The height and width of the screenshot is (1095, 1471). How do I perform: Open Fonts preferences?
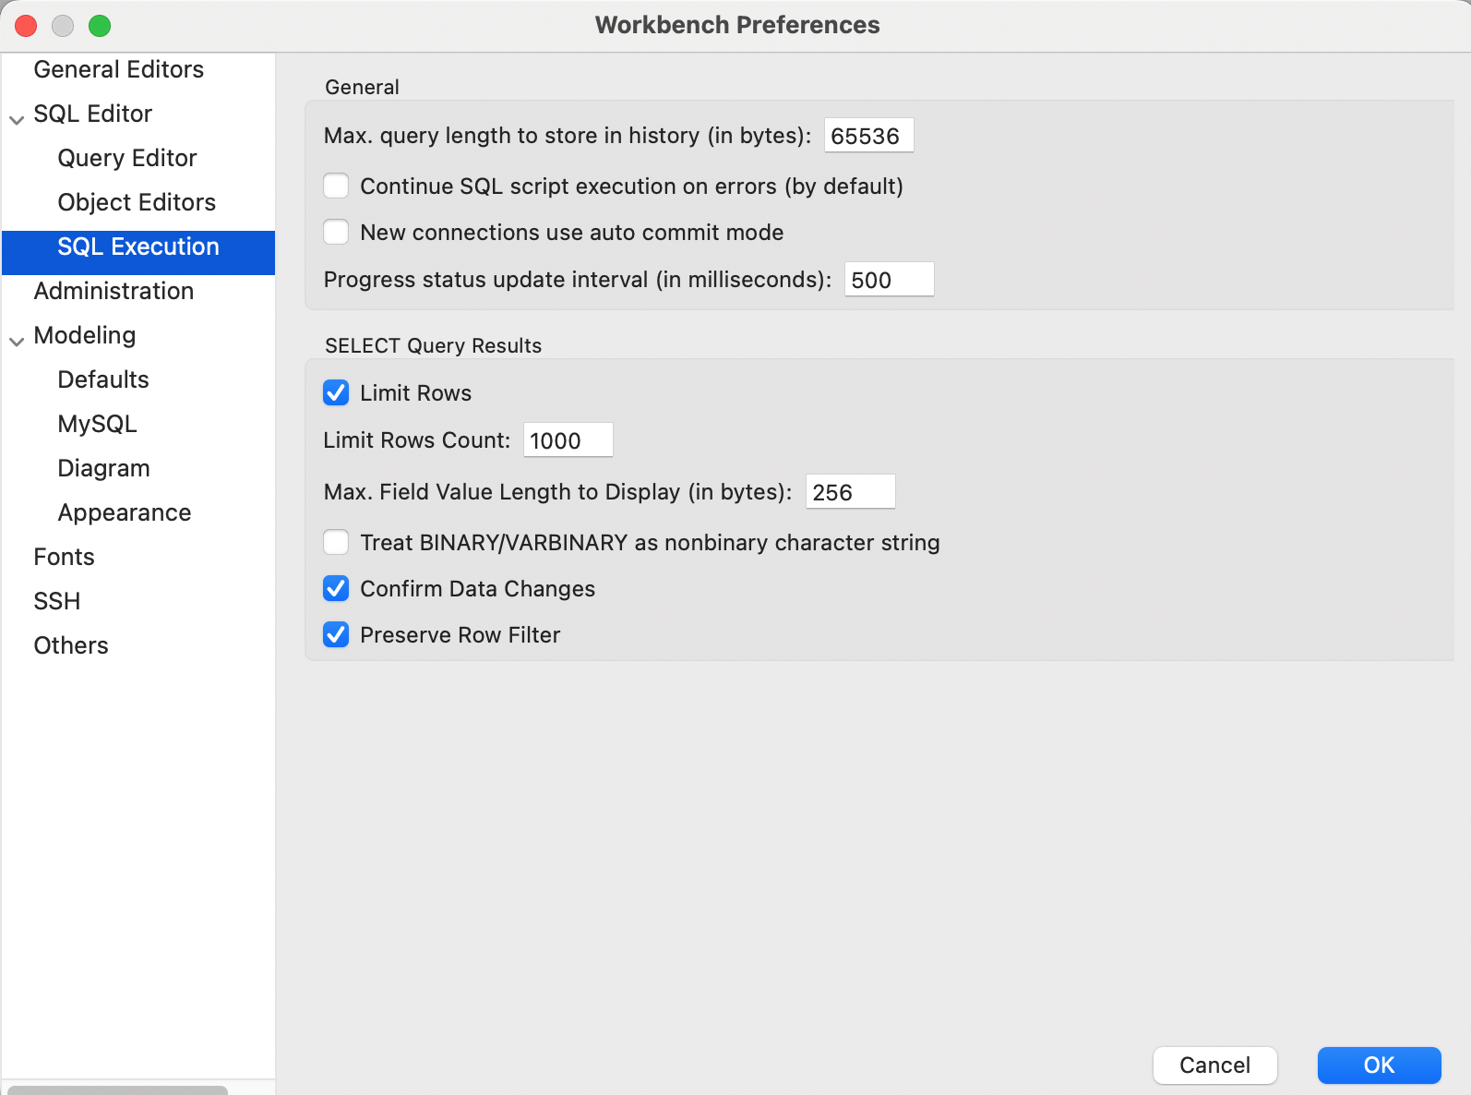click(x=64, y=557)
